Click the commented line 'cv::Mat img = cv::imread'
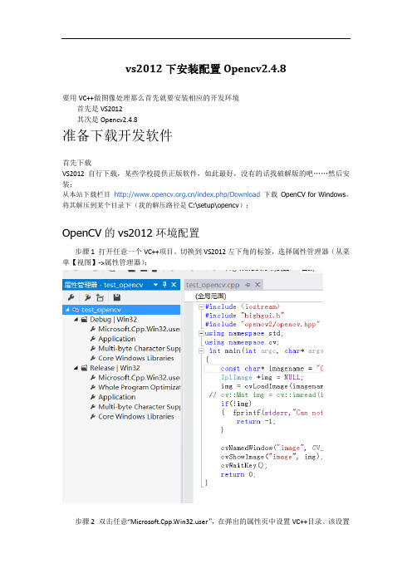The image size is (412, 583). (266, 394)
